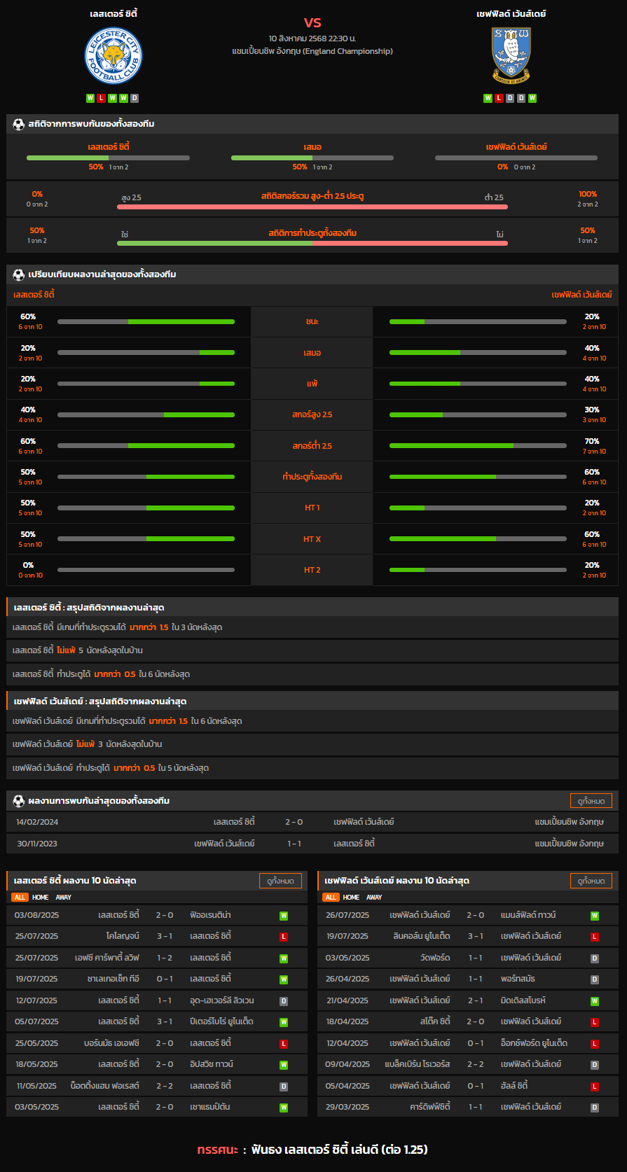Click D badge on 29/03/2025 Cardiff 1-1 Sheffield row

coord(595,1108)
